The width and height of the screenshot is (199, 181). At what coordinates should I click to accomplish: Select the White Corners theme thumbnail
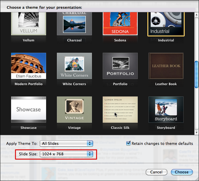[74, 66]
